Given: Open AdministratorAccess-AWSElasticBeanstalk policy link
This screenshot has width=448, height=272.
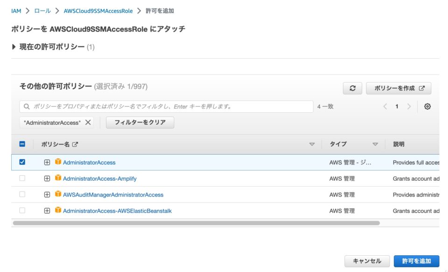Looking at the screenshot, I should (x=117, y=211).
